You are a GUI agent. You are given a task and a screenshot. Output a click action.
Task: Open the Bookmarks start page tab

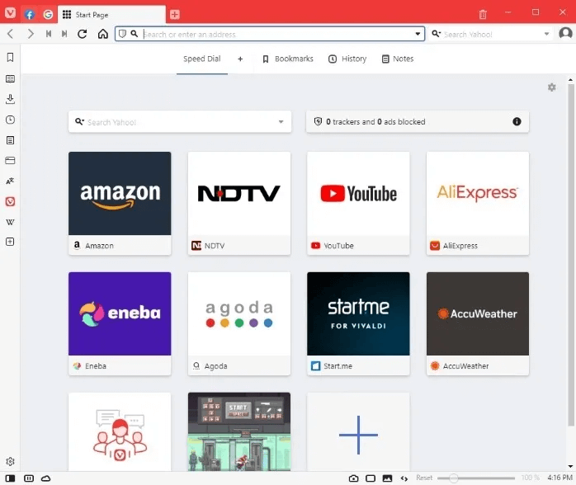pyautogui.click(x=288, y=59)
